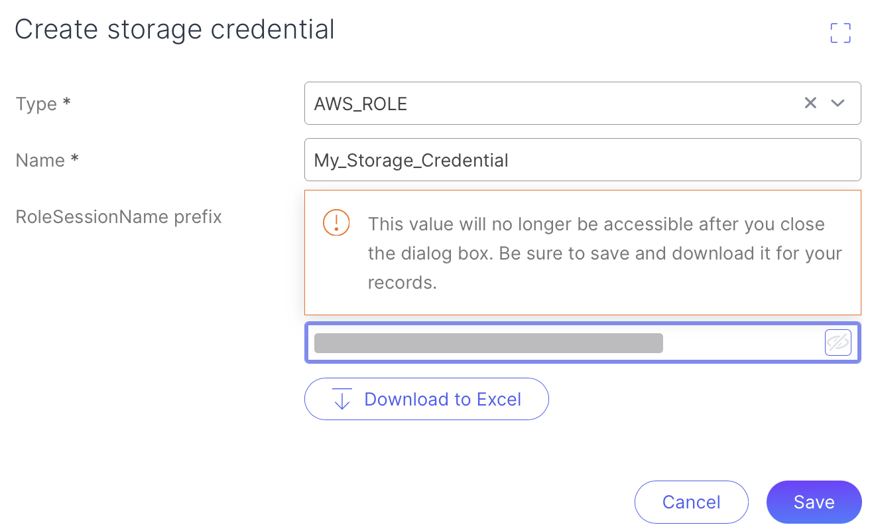Click the grey masked value bar
The image size is (870, 531).
(488, 343)
